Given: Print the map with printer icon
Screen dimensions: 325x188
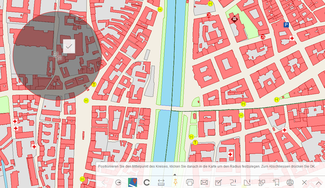Looking at the screenshot, I should coord(190,182).
